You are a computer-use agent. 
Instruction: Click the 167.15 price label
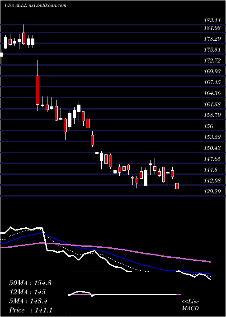pos(212,82)
